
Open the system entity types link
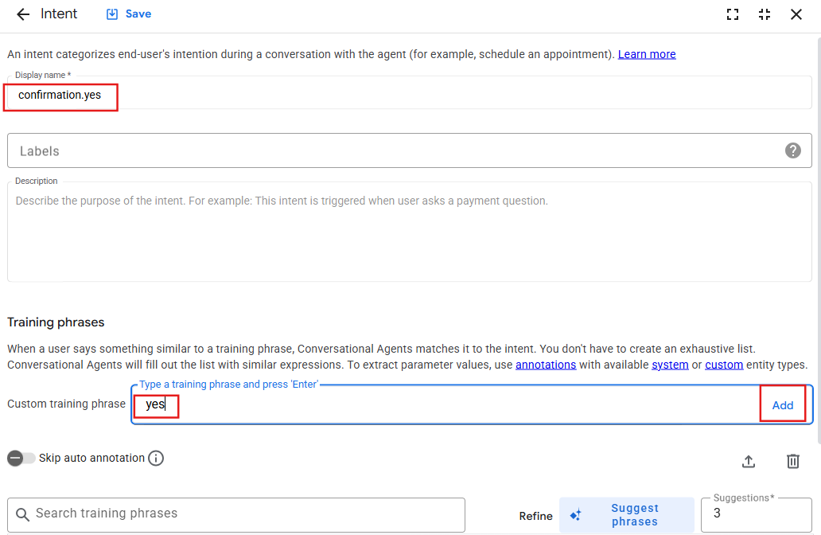670,365
